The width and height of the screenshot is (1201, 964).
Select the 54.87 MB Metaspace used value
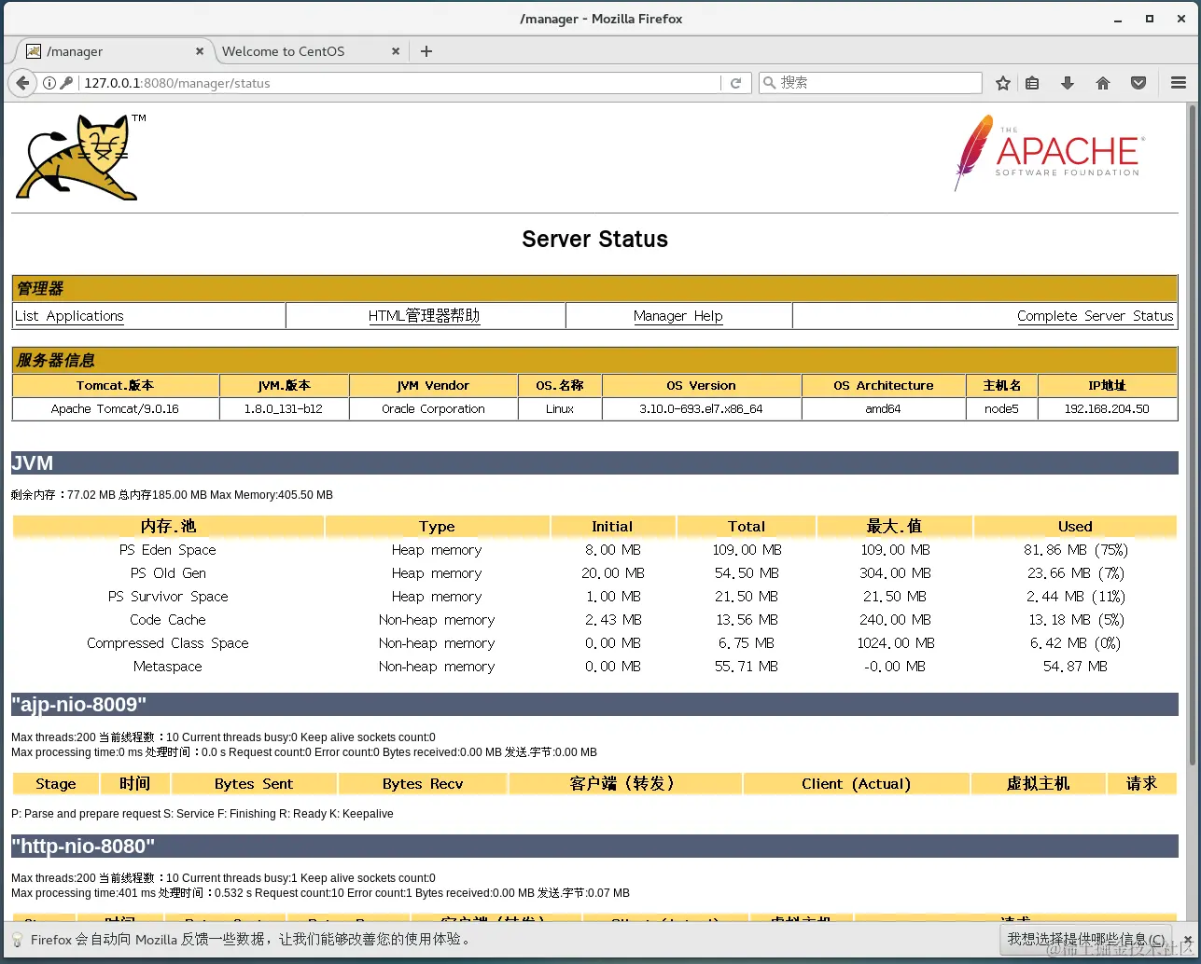click(x=1075, y=667)
